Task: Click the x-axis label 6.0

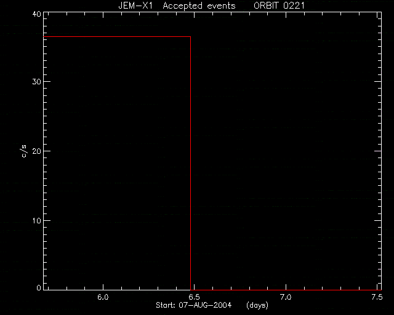Action: pos(103,297)
